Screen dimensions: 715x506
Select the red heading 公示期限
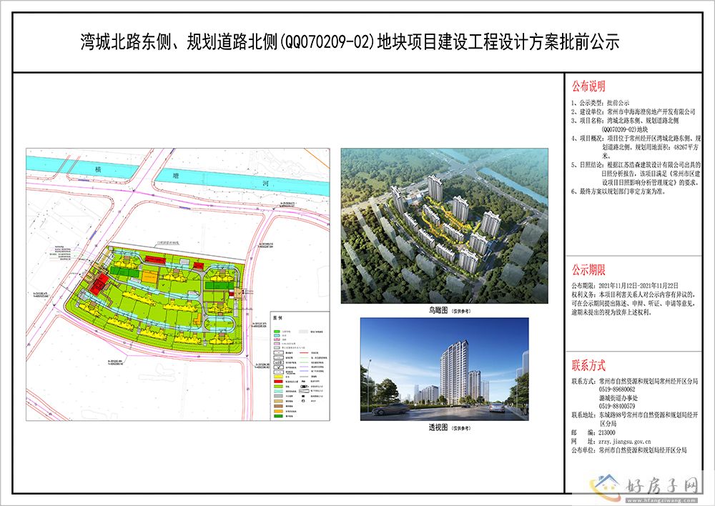[588, 269]
